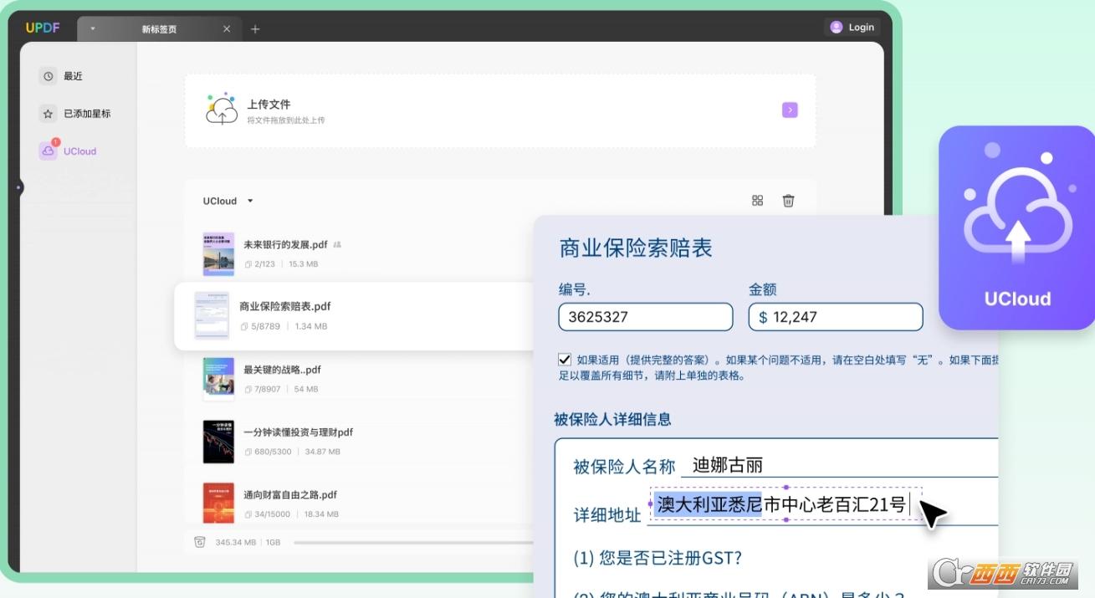Select file name 商业保险索赔表.pdf
Image resolution: width=1095 pixels, height=598 pixels.
(285, 306)
